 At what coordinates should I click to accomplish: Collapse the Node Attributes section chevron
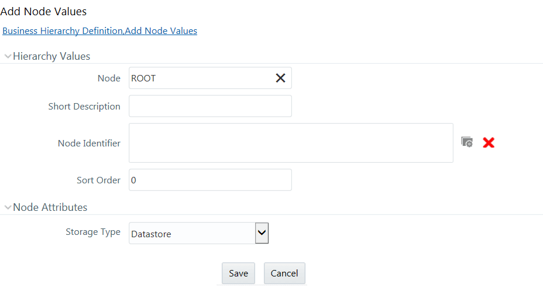point(8,207)
